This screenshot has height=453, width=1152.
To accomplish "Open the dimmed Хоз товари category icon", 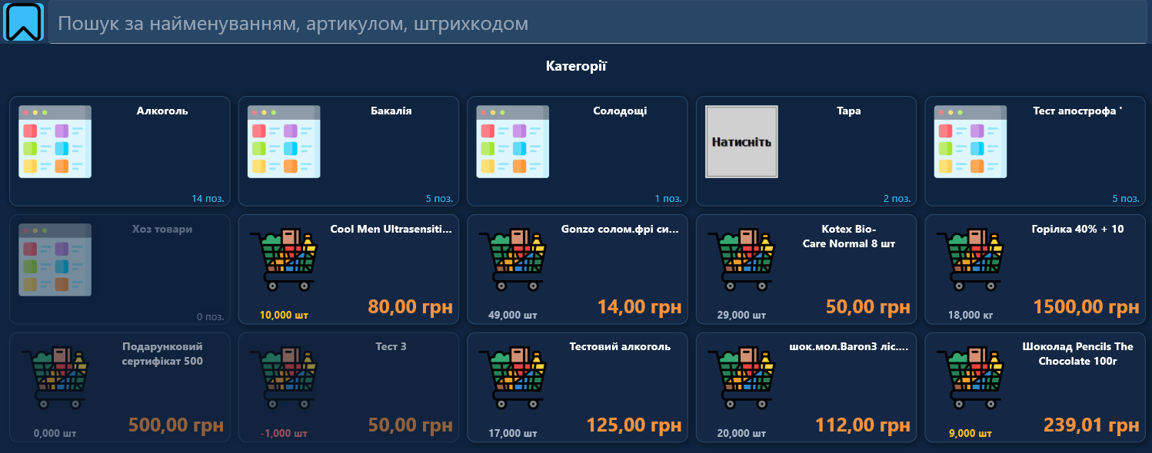I will tap(55, 260).
